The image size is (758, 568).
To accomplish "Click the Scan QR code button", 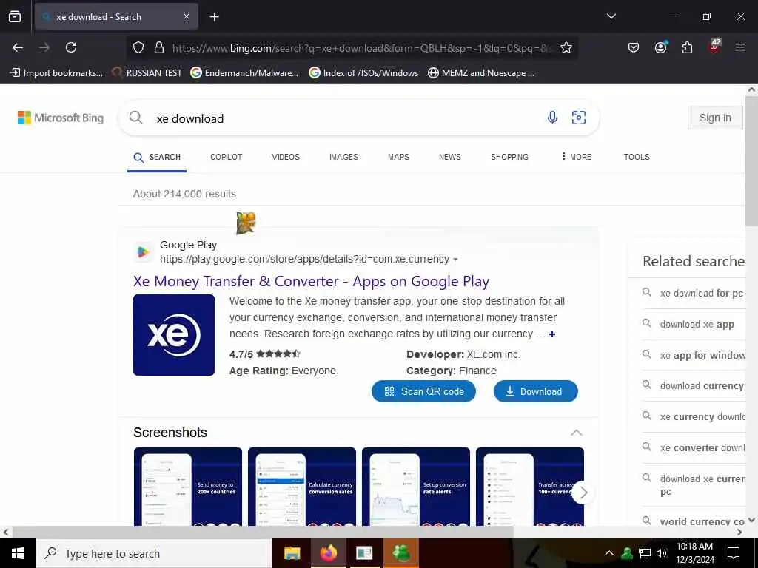I will (423, 391).
